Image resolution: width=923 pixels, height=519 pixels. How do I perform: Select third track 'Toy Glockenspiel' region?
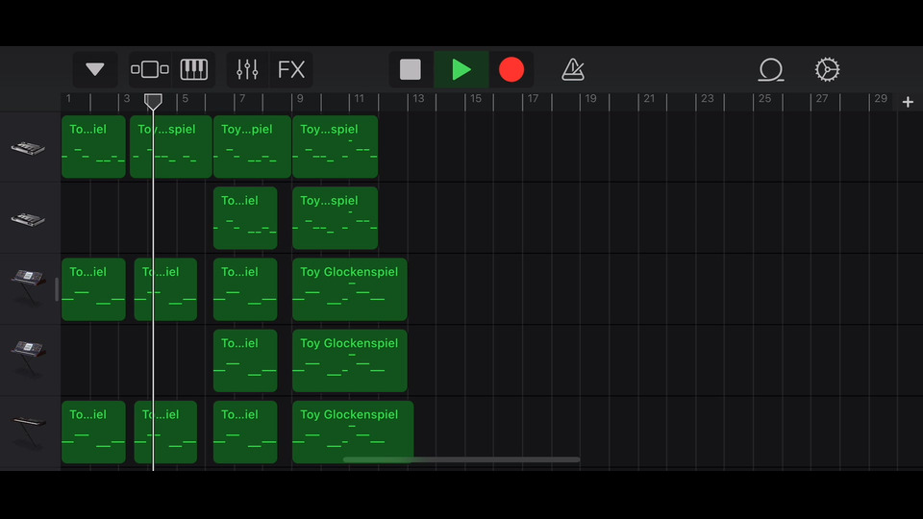(350, 289)
